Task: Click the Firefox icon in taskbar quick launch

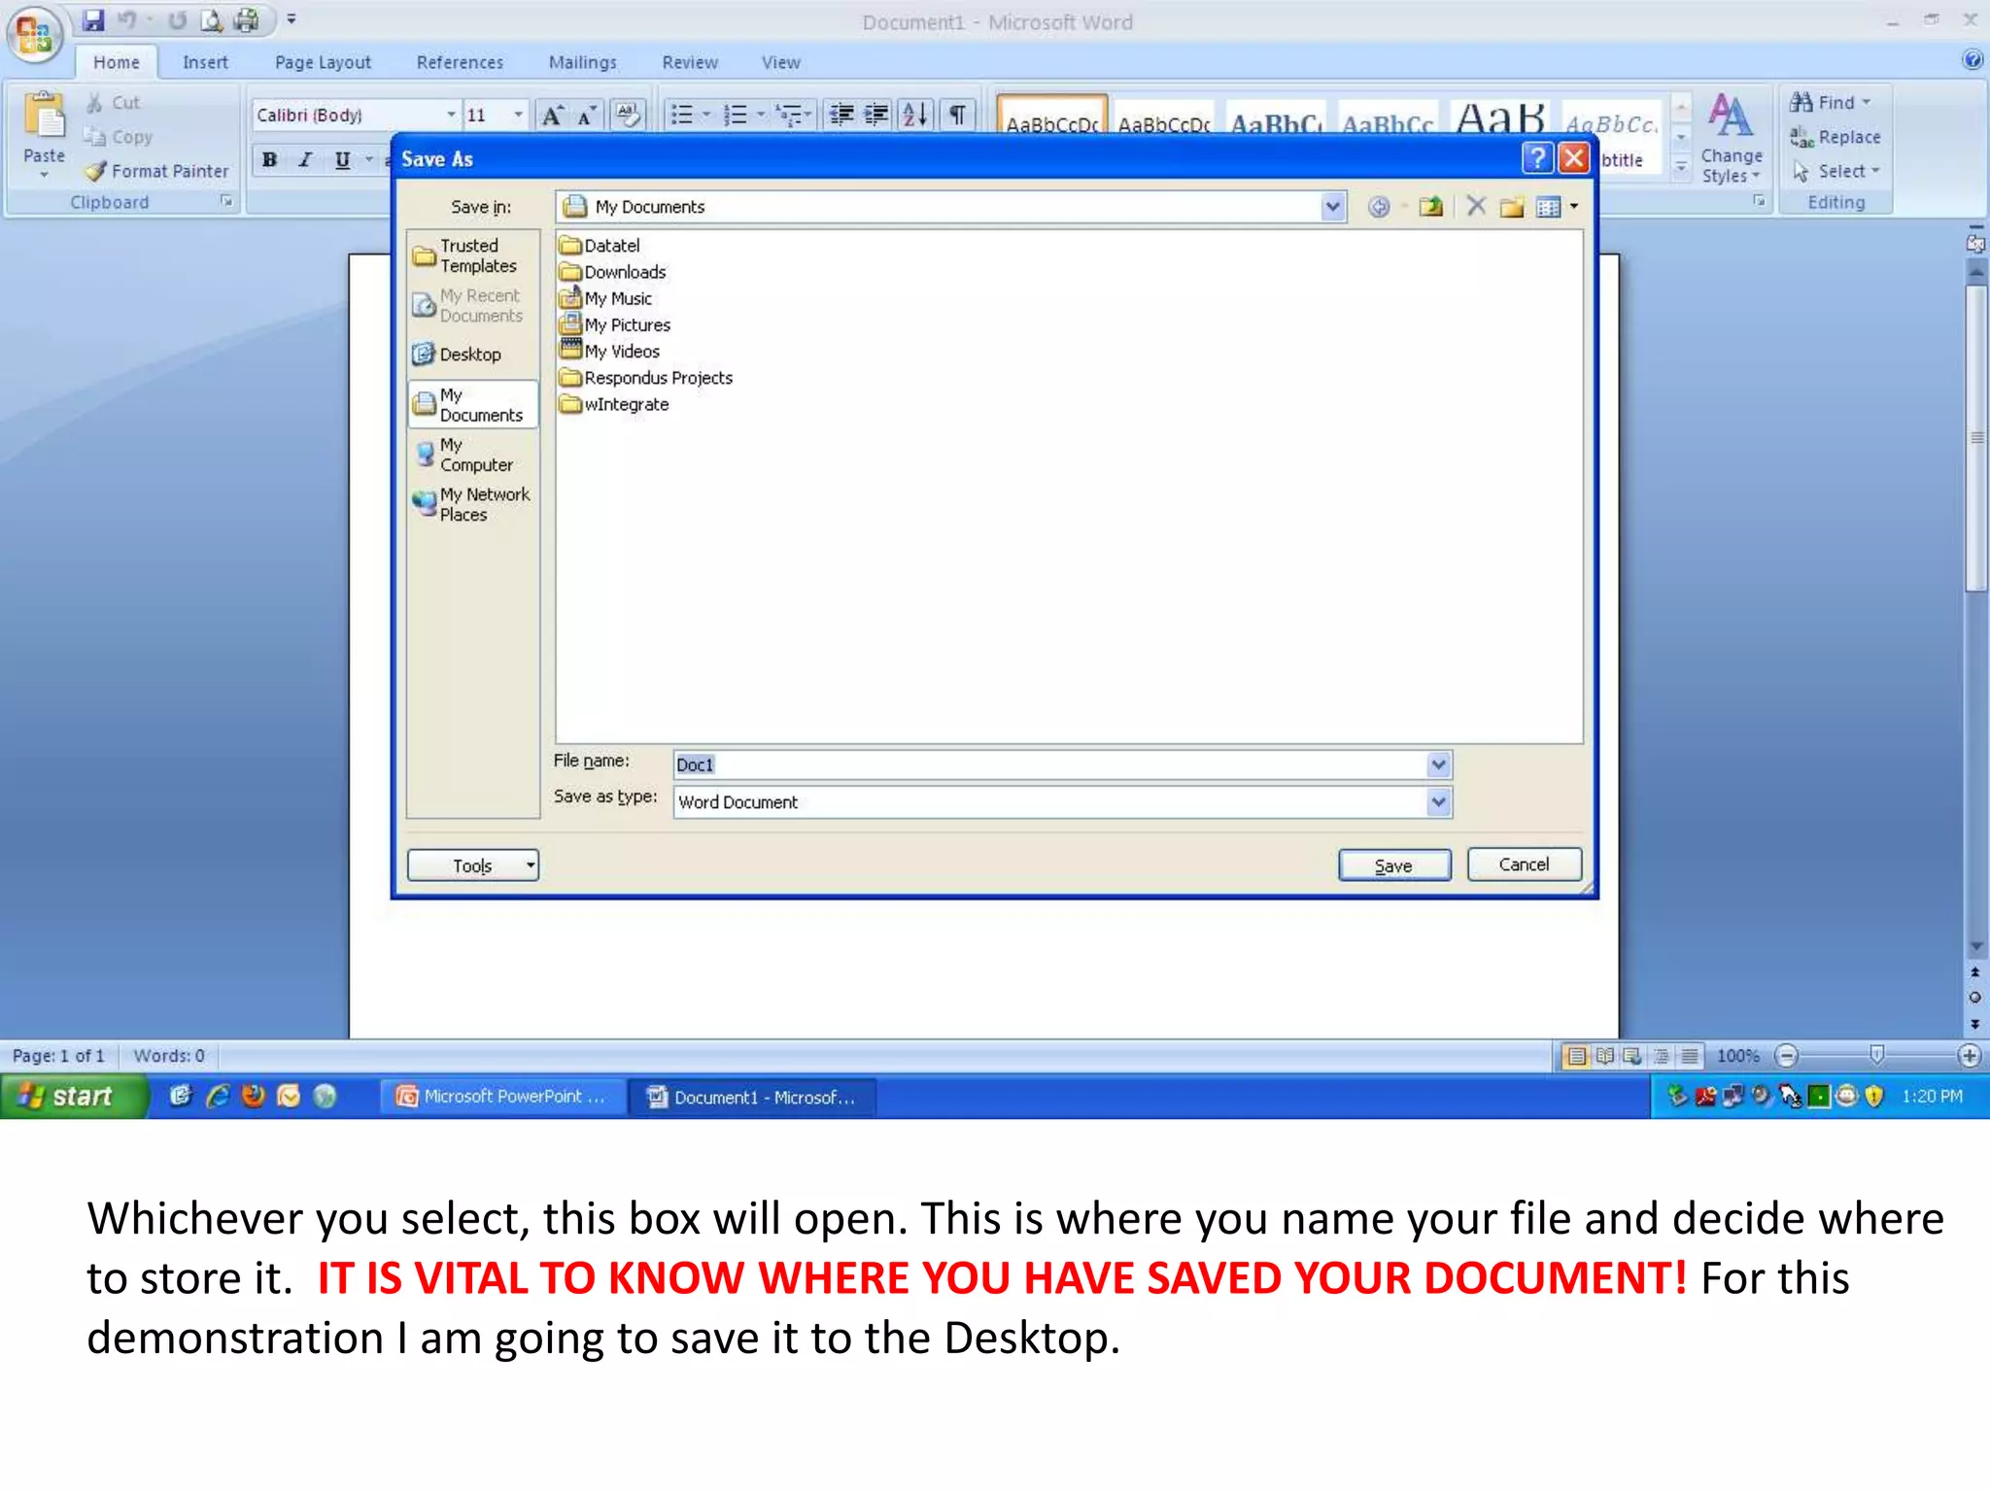Action: [x=254, y=1097]
